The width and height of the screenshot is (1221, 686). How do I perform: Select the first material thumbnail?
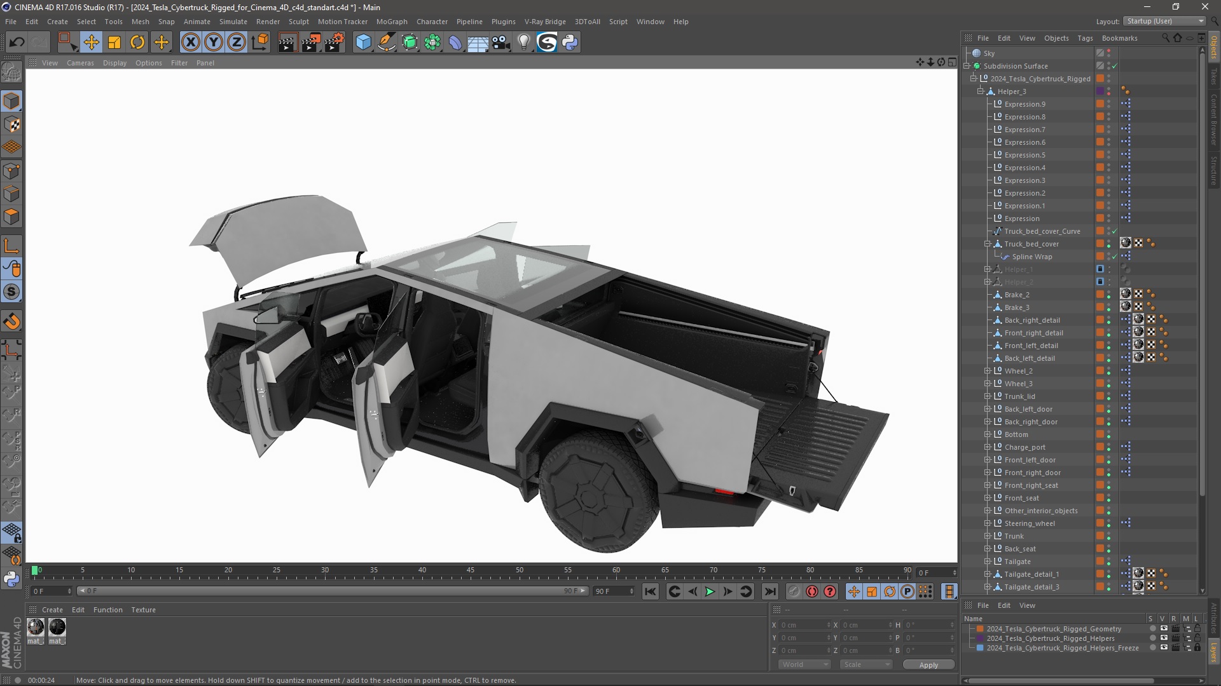36,628
